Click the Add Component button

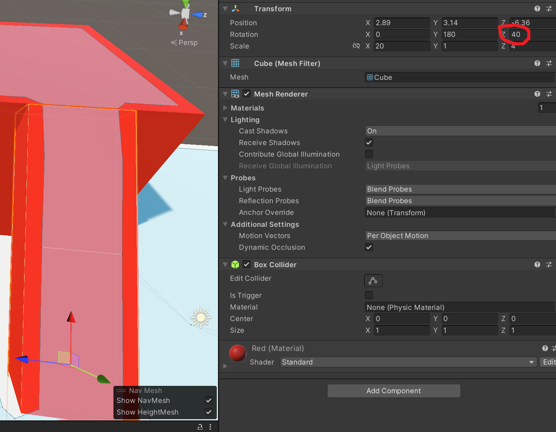(394, 391)
